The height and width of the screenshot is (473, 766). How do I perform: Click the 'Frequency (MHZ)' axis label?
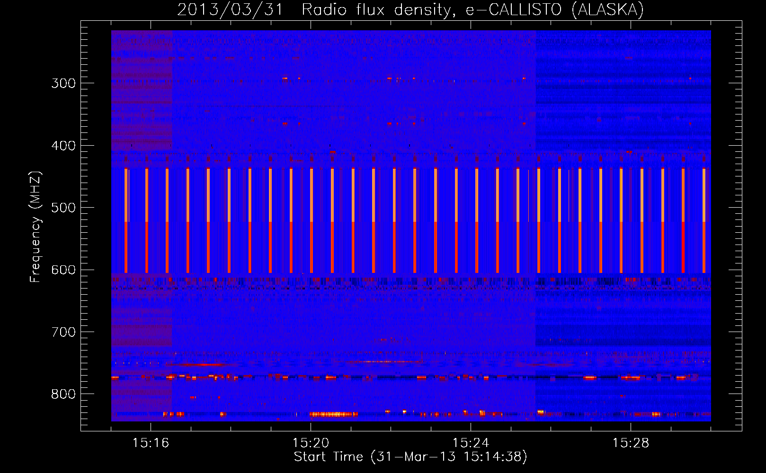(36, 227)
